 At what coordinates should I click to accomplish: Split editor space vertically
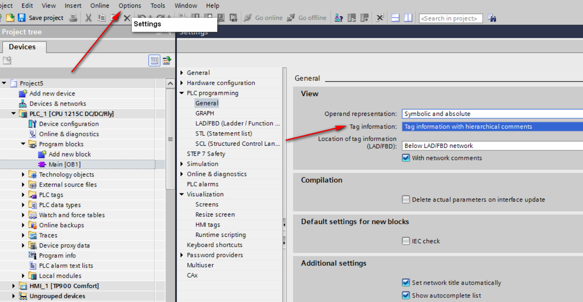pos(408,18)
